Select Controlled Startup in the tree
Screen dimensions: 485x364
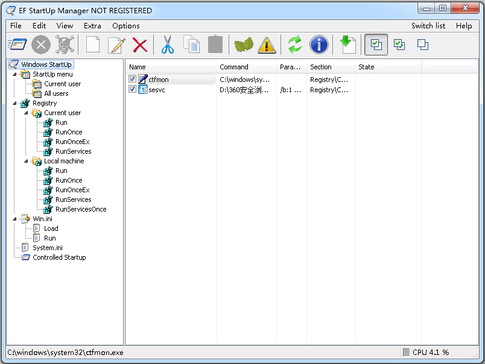click(59, 257)
